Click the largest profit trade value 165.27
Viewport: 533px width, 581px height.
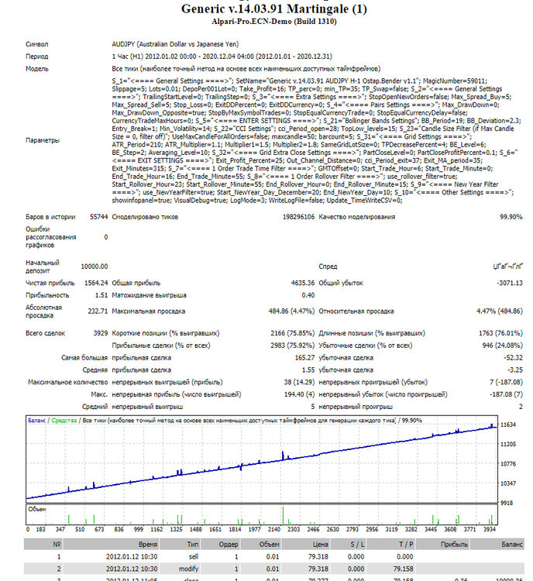pos(304,358)
